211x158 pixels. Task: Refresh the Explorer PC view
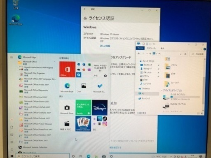(185, 54)
